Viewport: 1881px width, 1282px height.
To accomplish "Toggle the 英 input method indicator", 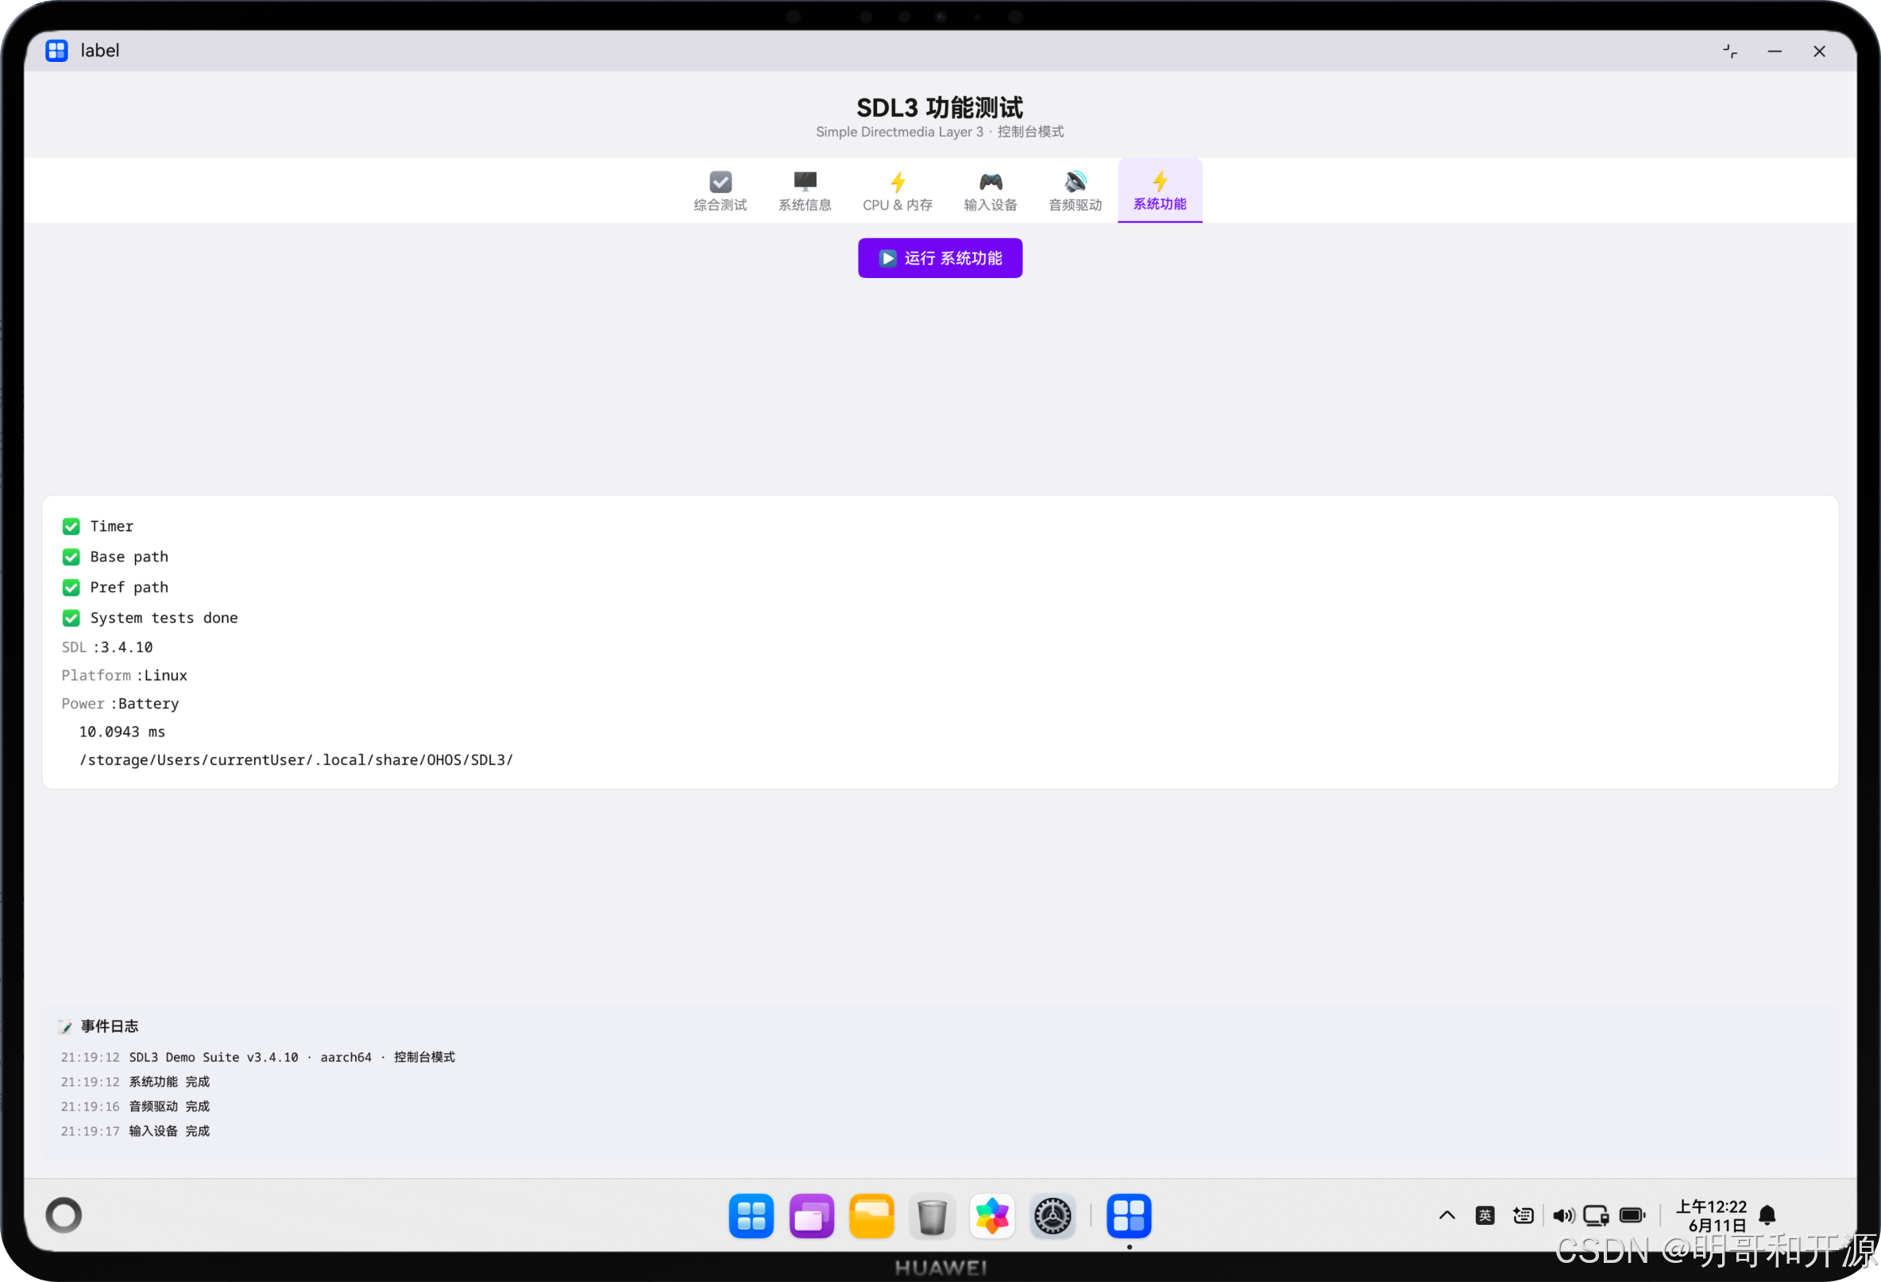I will (1485, 1214).
